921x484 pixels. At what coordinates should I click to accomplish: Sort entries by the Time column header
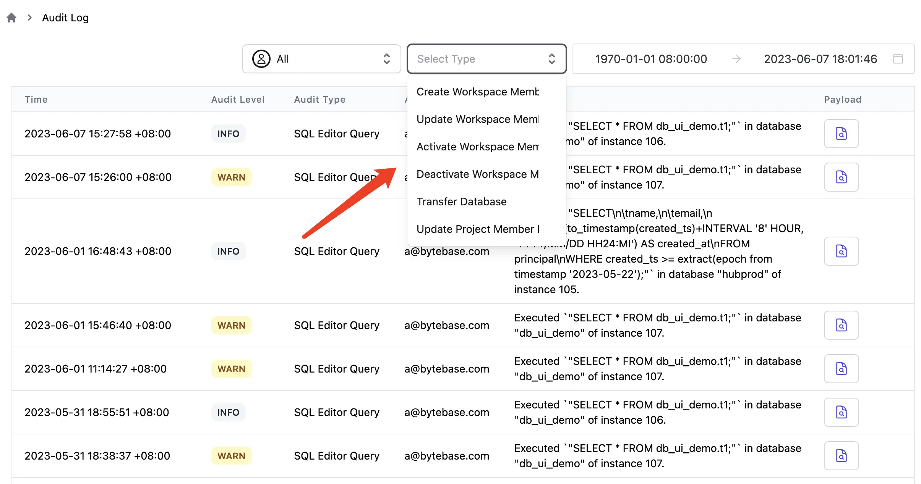(x=36, y=99)
